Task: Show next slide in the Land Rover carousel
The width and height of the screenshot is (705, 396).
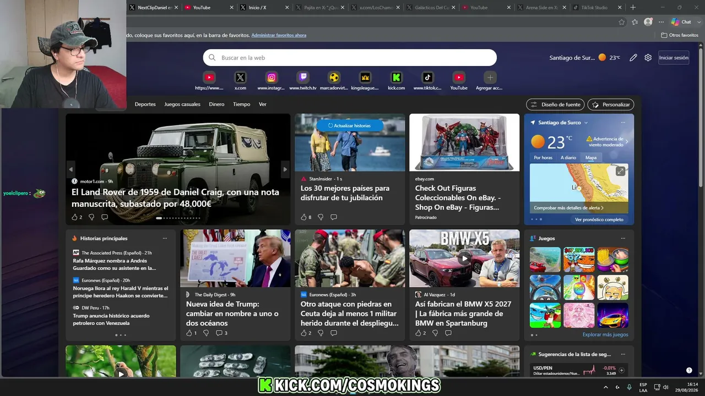Action: tap(285, 169)
